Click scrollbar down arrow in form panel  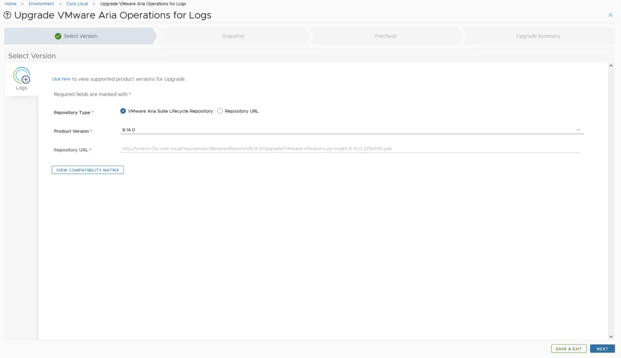tap(611, 337)
